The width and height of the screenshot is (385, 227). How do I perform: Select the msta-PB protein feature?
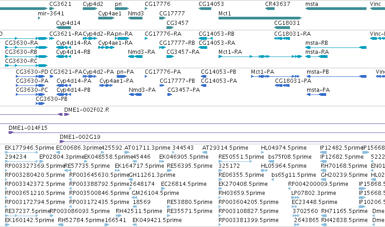pos(337,76)
